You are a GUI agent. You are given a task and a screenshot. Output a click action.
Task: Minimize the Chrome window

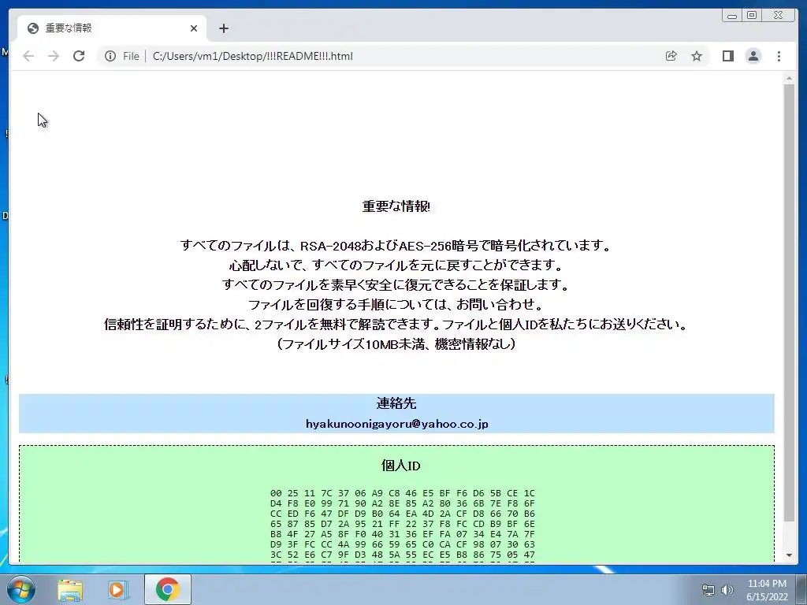(x=732, y=16)
